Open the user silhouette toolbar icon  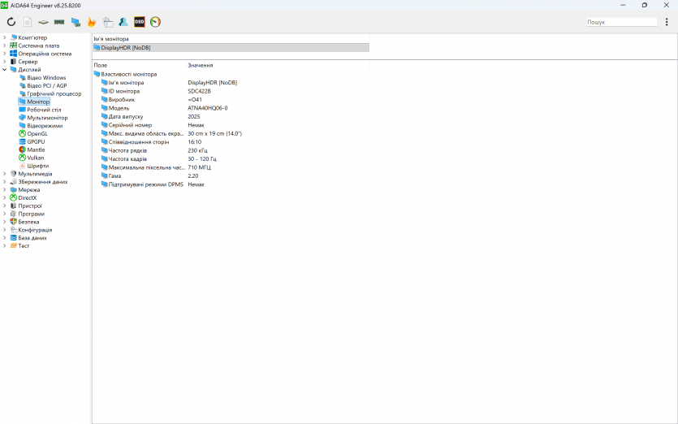[x=123, y=22]
